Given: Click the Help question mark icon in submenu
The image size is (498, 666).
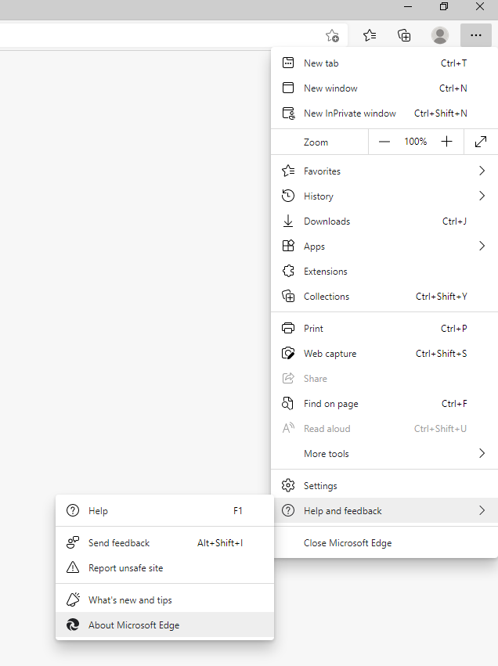Looking at the screenshot, I should point(73,510).
